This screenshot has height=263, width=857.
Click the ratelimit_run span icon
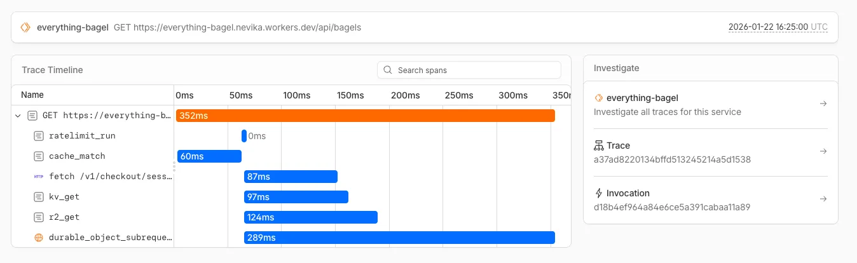click(38, 136)
